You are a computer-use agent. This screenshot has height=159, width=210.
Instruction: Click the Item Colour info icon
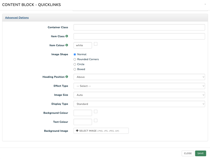[x=67, y=45]
